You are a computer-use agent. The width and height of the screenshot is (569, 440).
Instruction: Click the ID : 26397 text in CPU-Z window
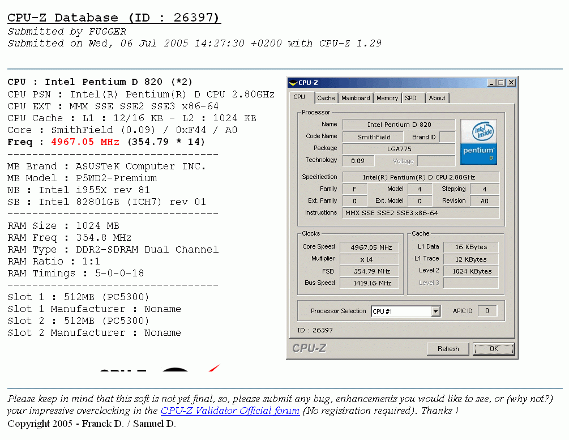(315, 330)
